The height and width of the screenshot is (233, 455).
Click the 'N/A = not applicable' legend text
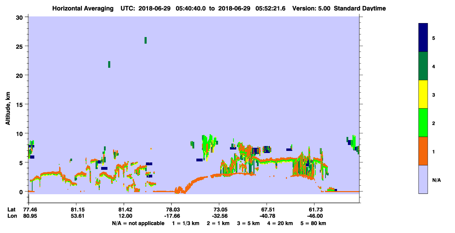click(138, 223)
